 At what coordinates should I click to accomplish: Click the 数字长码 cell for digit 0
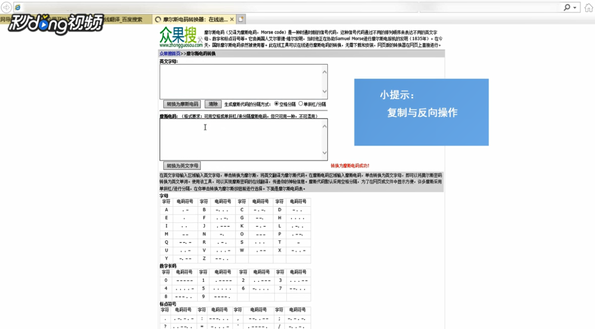click(166, 280)
